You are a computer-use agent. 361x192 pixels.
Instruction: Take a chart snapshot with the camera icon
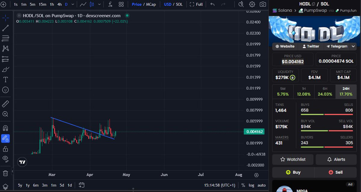[x=263, y=4]
